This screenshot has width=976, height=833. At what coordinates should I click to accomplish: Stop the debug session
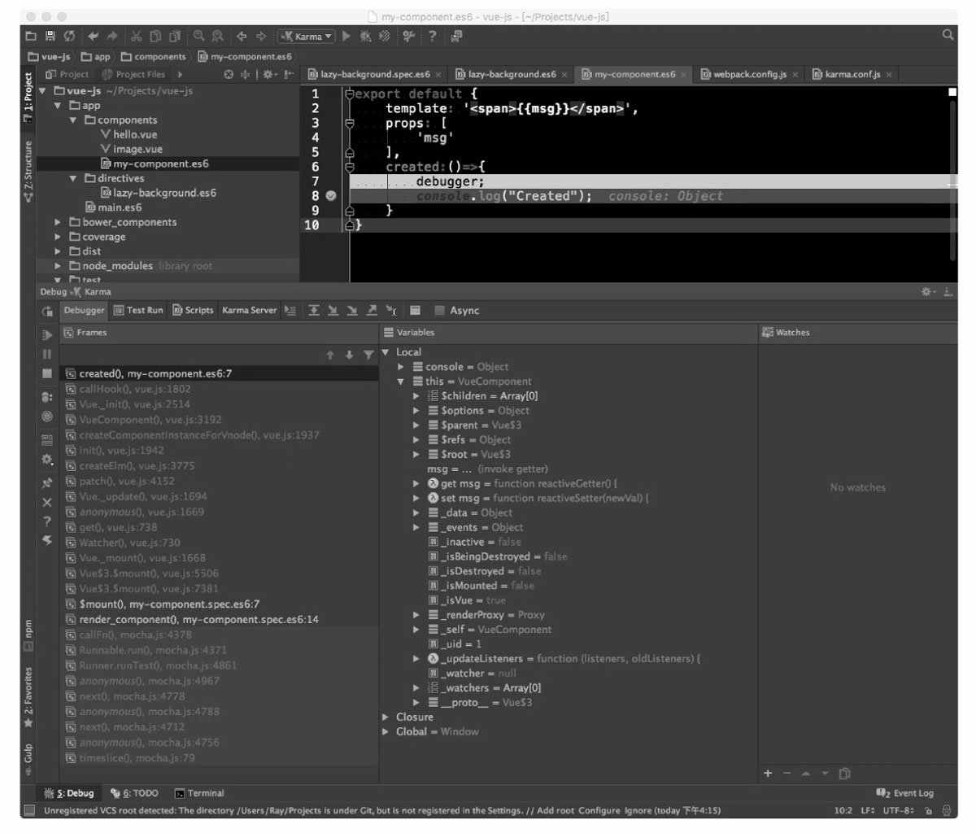47,373
